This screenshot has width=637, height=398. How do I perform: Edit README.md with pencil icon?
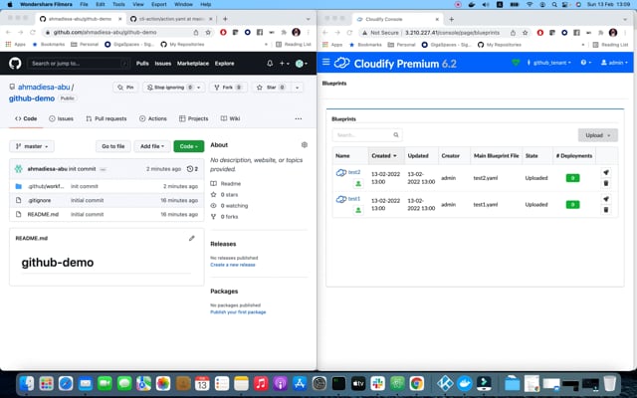[x=192, y=239]
